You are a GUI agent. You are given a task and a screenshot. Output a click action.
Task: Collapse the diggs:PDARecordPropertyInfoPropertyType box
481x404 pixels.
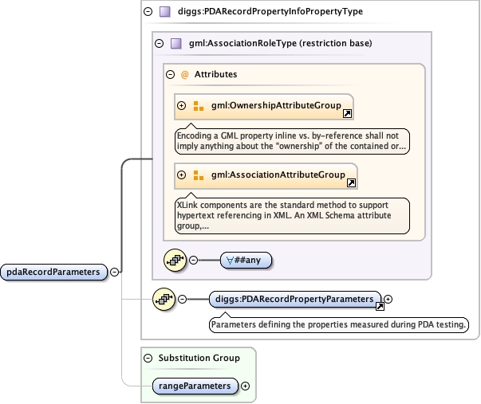[x=148, y=12]
